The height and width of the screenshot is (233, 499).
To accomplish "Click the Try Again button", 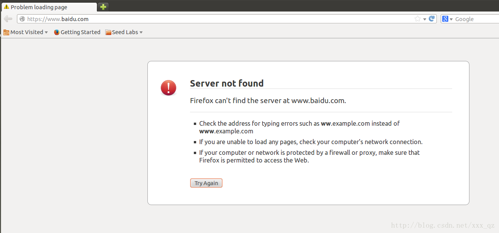I will tap(206, 183).
